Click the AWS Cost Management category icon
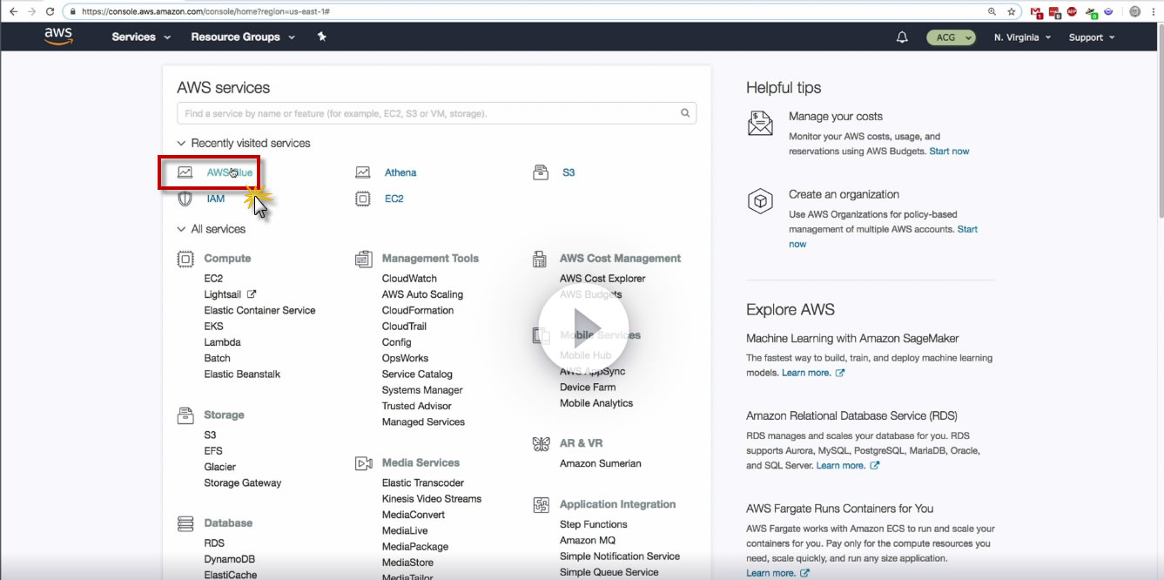 click(x=541, y=259)
